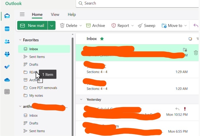Select Inbox under Favorites
Screen dimensions: 200x136
click(44, 49)
